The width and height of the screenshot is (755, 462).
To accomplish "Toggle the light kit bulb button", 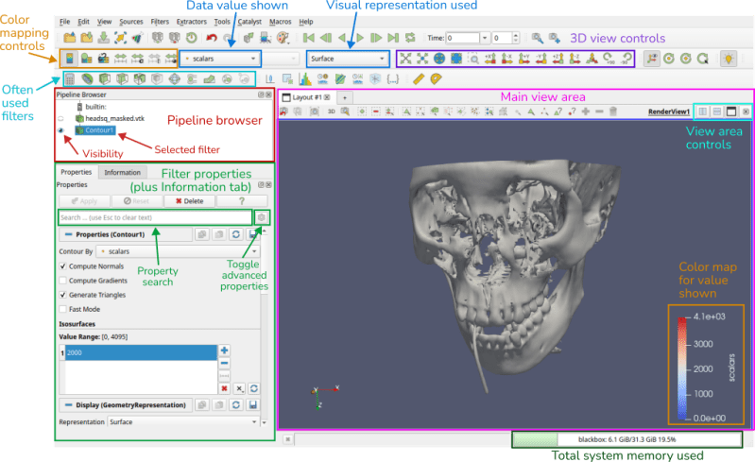I will (729, 59).
